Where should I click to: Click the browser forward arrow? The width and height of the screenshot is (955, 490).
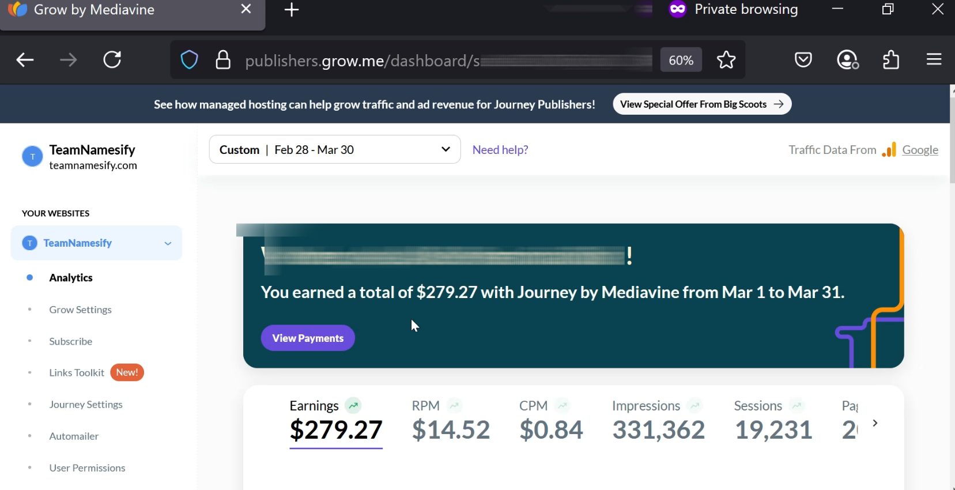(x=68, y=60)
